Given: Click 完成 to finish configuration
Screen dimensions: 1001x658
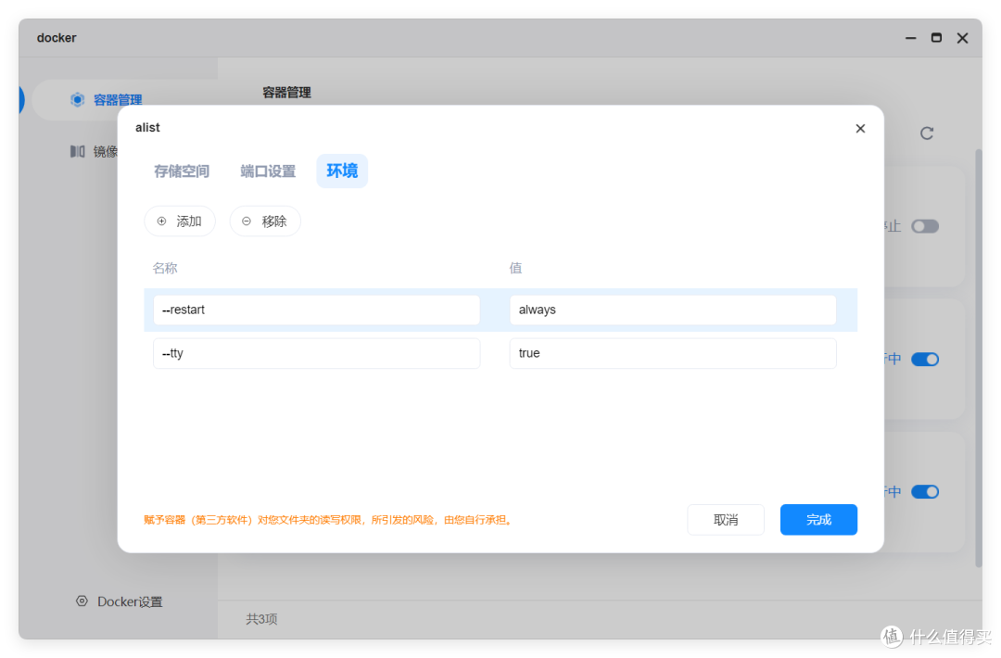Looking at the screenshot, I should pyautogui.click(x=818, y=520).
